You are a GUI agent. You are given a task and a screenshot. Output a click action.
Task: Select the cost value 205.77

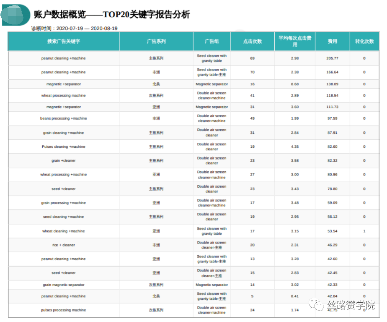pyautogui.click(x=332, y=58)
